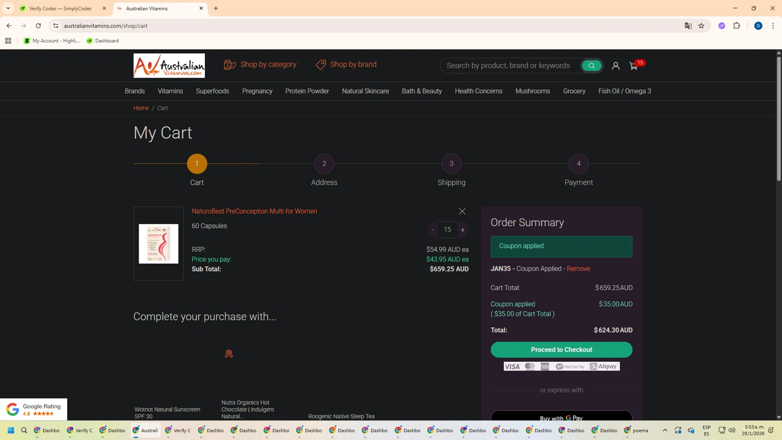The image size is (782, 440).
Task: Bookmark this page with the star icon
Action: click(702, 26)
